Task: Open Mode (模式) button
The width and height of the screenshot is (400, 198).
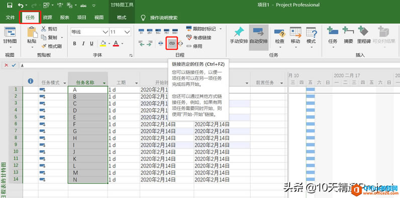Action: coord(311,37)
